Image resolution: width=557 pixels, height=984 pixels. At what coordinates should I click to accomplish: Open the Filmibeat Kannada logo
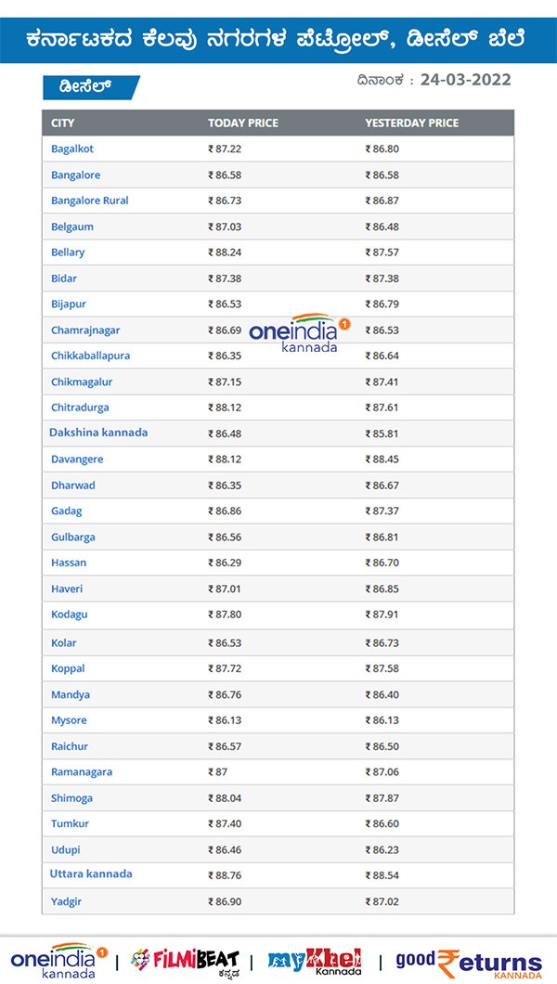tap(185, 960)
